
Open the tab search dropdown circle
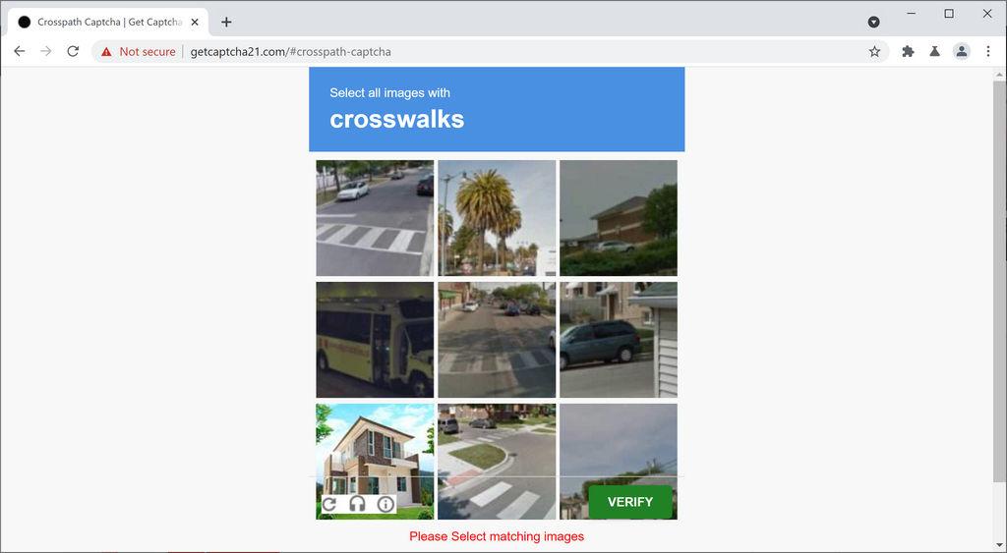(x=873, y=22)
